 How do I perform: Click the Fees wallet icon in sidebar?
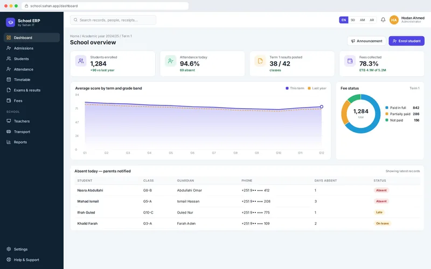pyautogui.click(x=9, y=101)
